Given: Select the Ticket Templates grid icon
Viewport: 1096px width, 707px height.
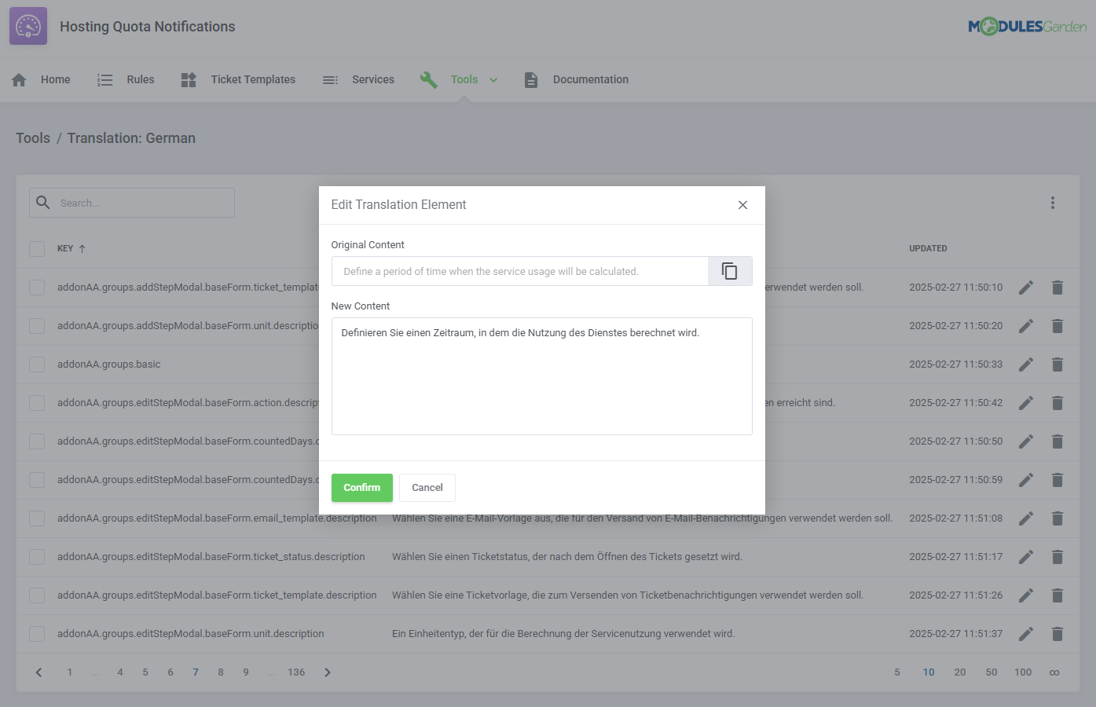Looking at the screenshot, I should [x=189, y=79].
